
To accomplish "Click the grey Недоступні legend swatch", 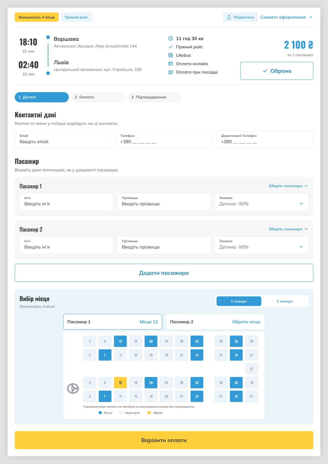I will [121, 413].
